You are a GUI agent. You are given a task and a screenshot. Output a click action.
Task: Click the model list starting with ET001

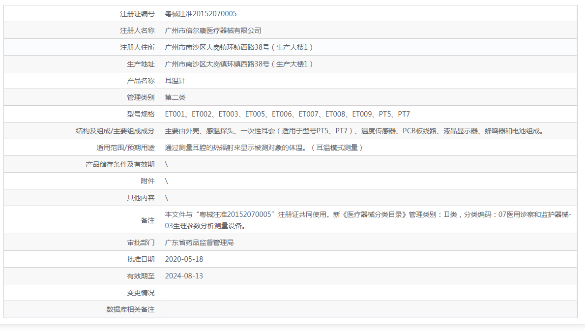(287, 114)
